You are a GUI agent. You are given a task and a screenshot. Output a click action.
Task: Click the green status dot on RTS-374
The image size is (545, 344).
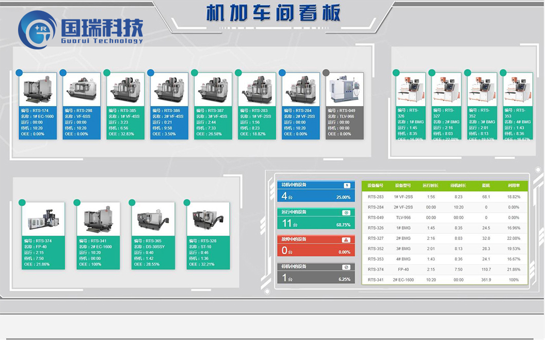22,202
